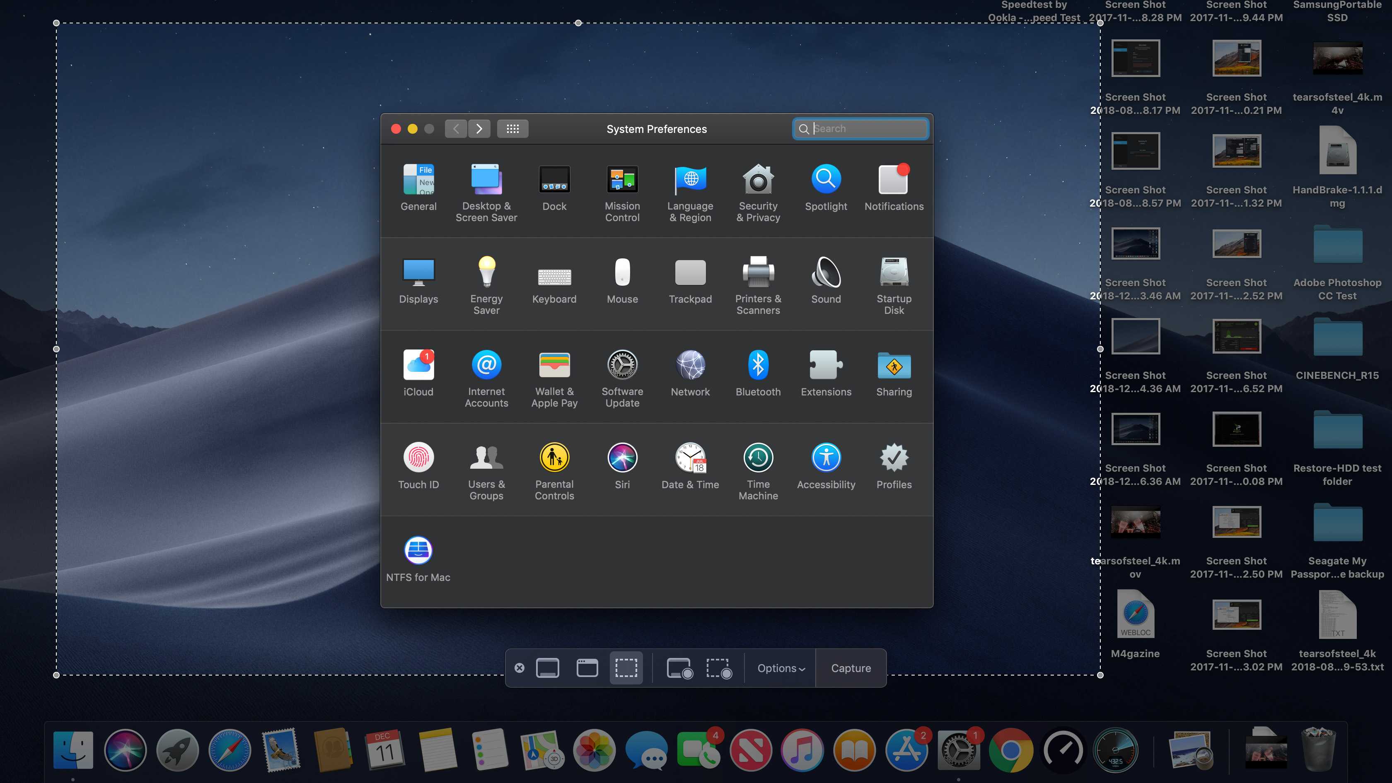Open Time Machine settings

758,457
